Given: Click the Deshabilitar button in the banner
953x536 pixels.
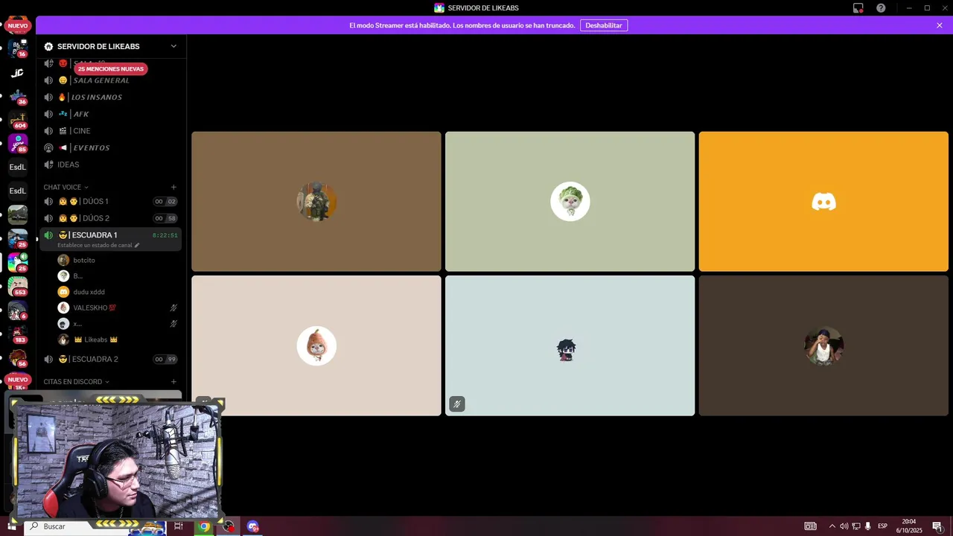Looking at the screenshot, I should click(604, 25).
